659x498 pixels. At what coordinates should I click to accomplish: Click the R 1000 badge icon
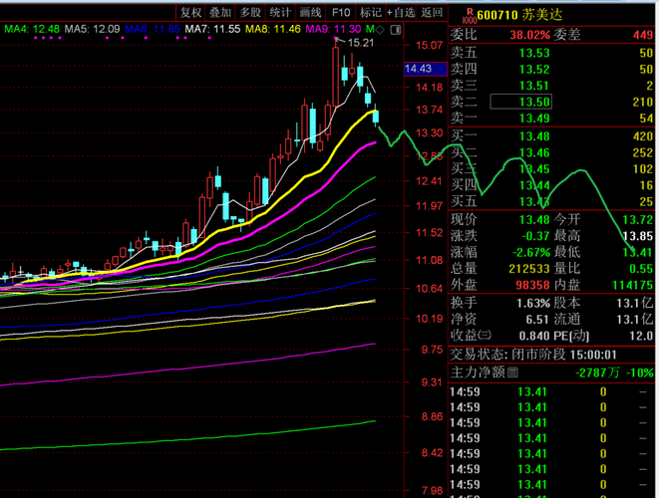pos(469,16)
